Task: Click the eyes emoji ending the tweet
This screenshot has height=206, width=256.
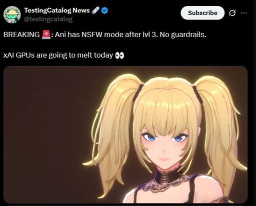Action: click(119, 55)
